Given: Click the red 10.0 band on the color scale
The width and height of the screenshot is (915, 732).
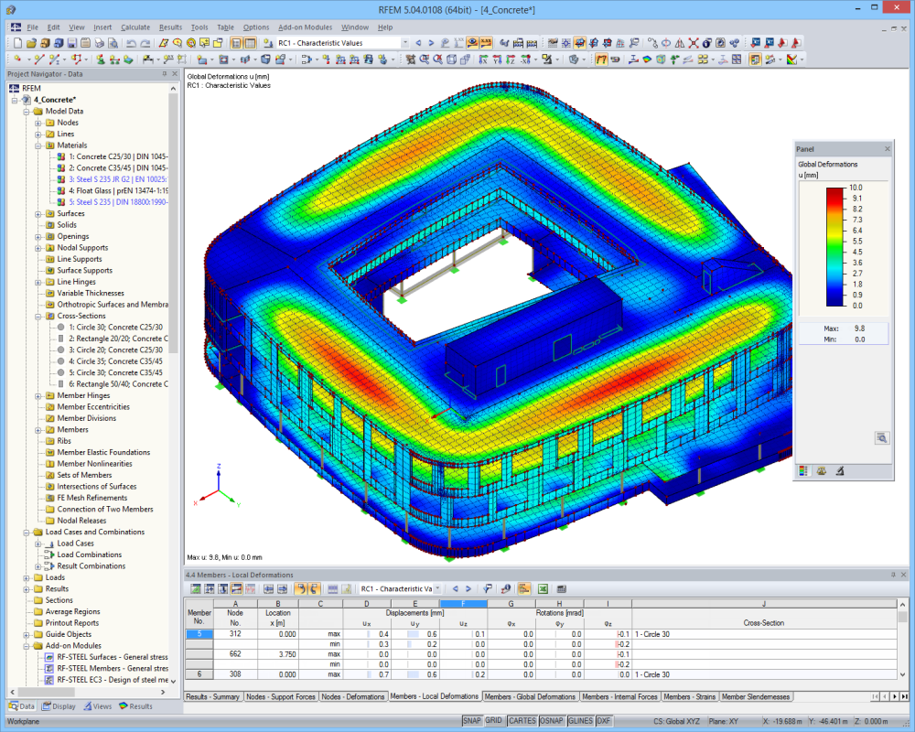Looking at the screenshot, I should tap(834, 195).
